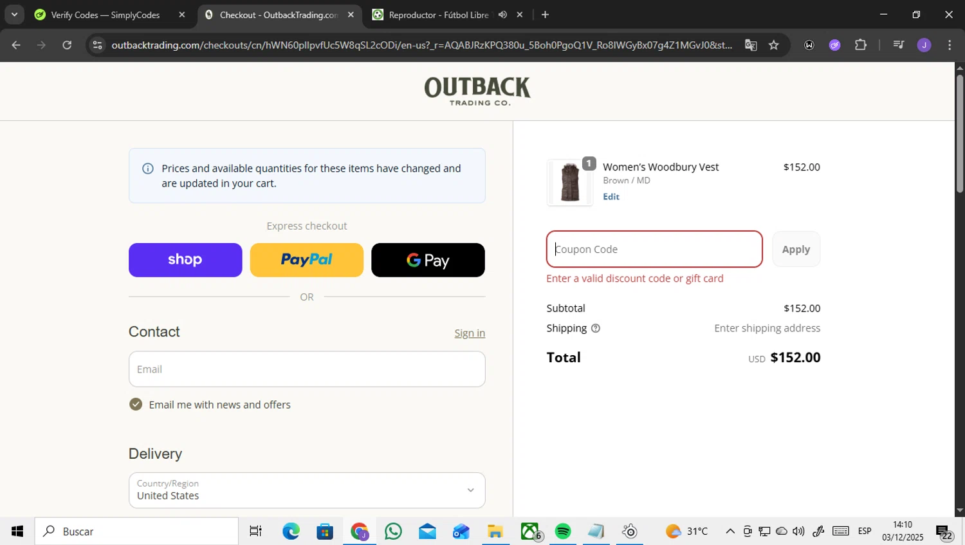Viewport: 965px width, 545px height.
Task: Translate this page icon
Action: click(x=751, y=45)
